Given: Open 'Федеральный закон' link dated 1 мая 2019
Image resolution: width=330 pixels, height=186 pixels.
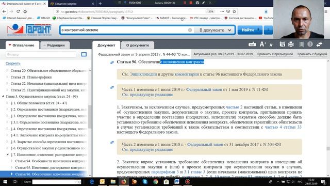Looking at the screenshot, I should [204, 89].
